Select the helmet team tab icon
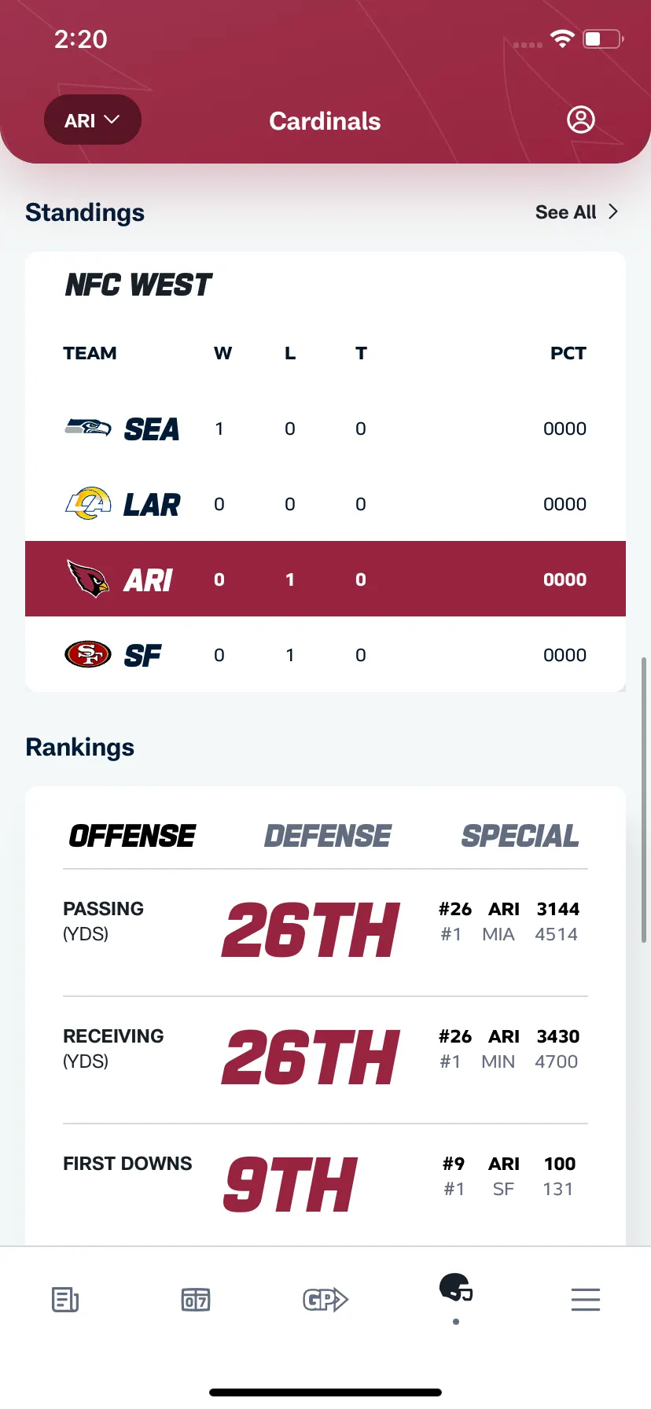 456,1288
